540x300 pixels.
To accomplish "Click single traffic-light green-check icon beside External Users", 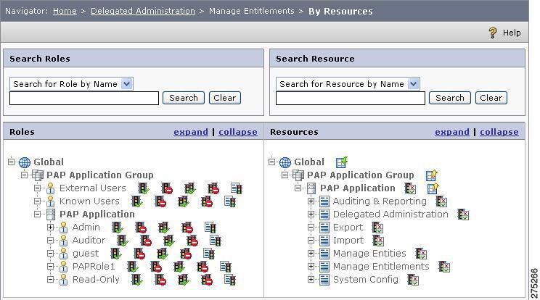I will click(144, 188).
